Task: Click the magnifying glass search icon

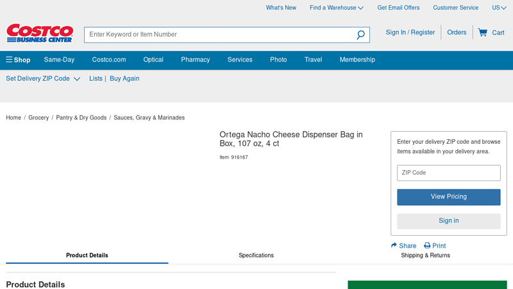Action: (360, 35)
